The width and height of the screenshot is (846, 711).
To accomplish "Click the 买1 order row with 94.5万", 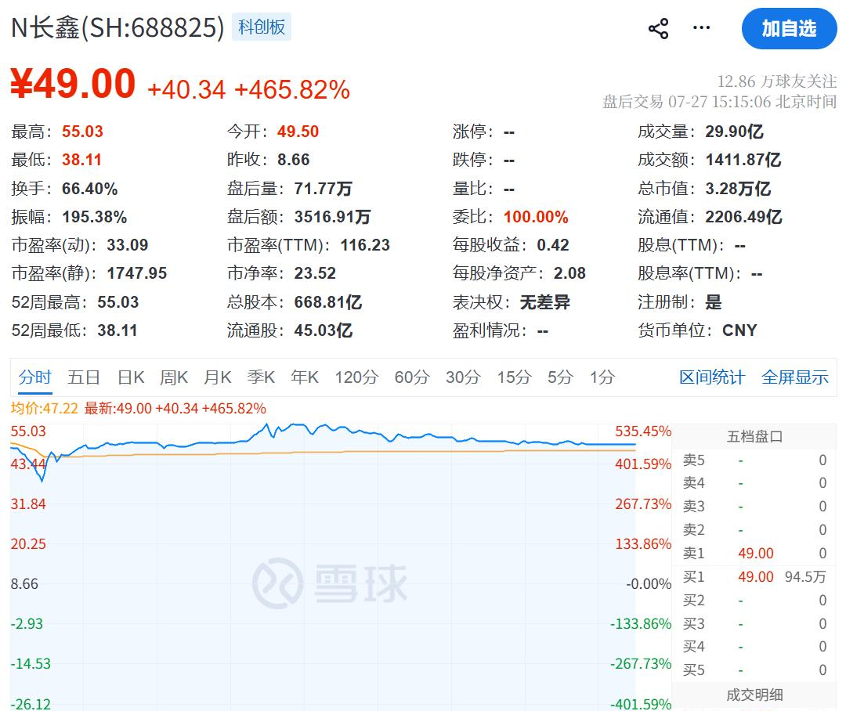I will 754,576.
